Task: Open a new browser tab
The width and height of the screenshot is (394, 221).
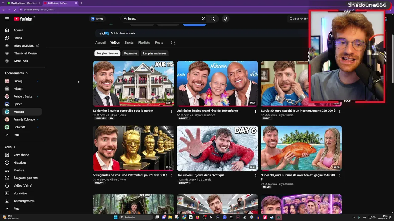Action: pyautogui.click(x=82, y=3)
